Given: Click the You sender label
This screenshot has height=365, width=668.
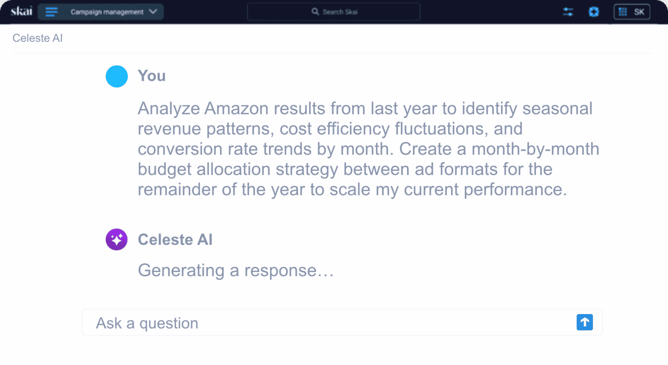Looking at the screenshot, I should point(152,76).
